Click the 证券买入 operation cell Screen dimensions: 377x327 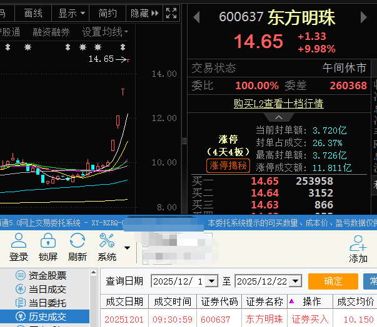[310, 320]
